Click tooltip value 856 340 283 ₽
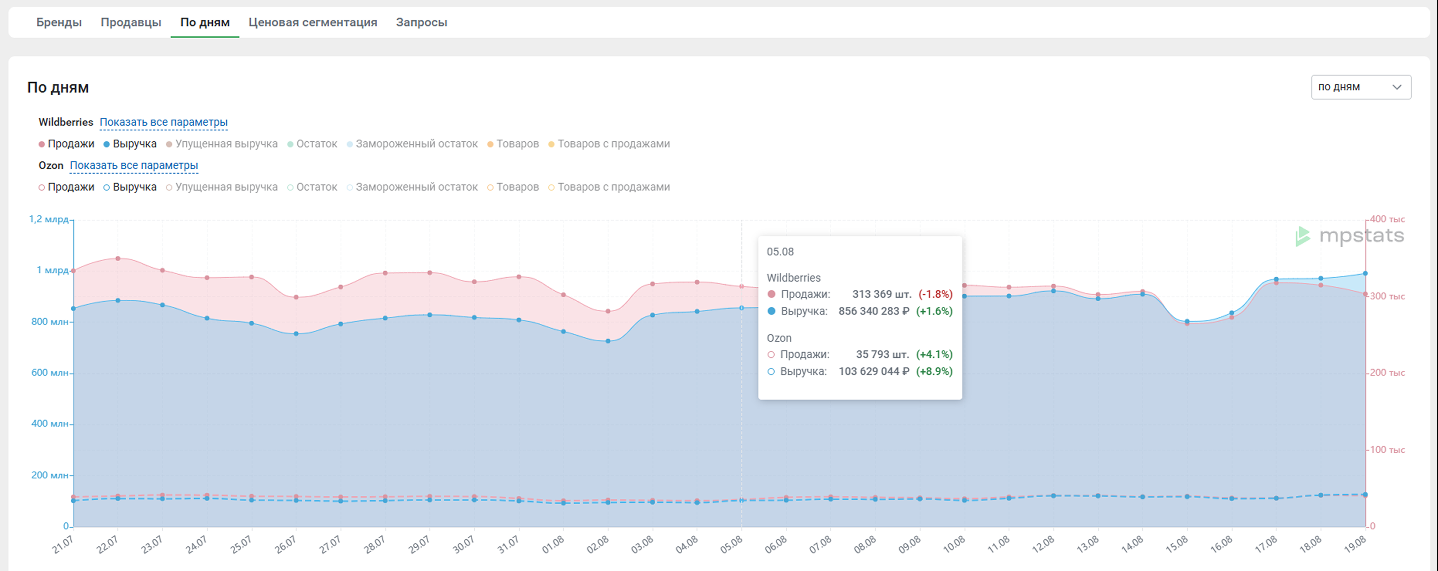 click(x=873, y=311)
